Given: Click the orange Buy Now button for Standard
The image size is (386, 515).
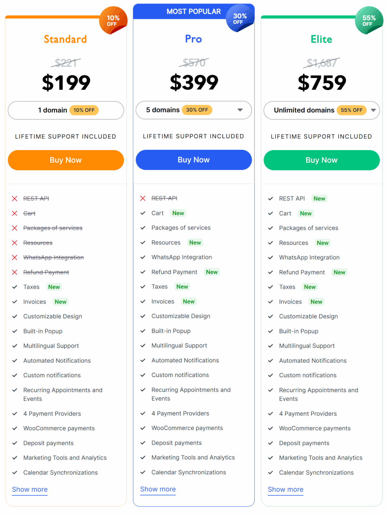Looking at the screenshot, I should point(66,160).
